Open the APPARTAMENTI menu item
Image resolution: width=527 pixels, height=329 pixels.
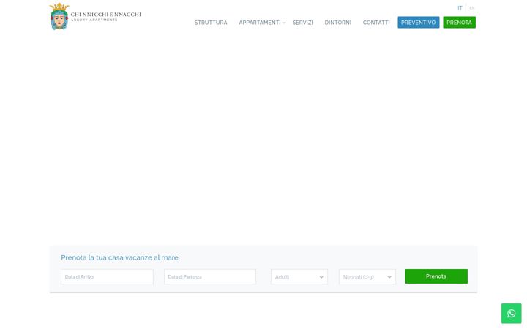tap(259, 23)
